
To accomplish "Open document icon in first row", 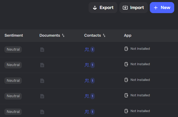I will 42,49.
